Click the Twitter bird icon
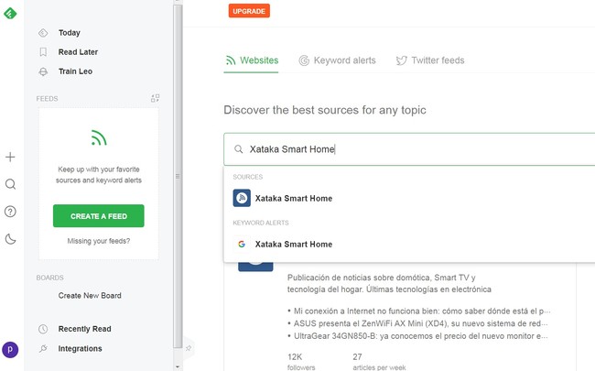The width and height of the screenshot is (595, 371). [402, 60]
